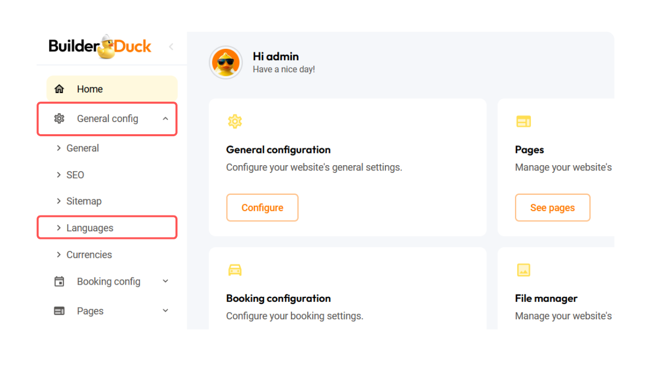Click the Booking config calendar icon
The height and width of the screenshot is (366, 651).
[x=60, y=282]
